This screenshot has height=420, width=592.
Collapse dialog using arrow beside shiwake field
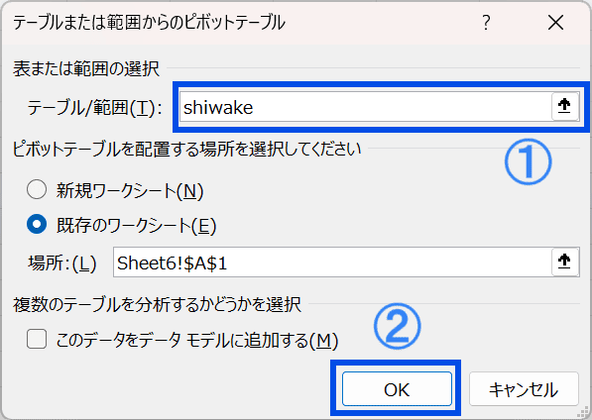click(564, 107)
